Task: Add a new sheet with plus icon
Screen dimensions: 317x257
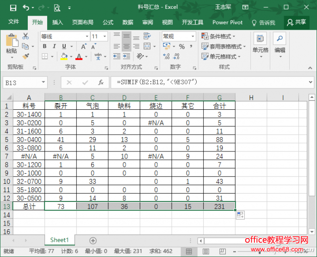Action: click(x=93, y=240)
